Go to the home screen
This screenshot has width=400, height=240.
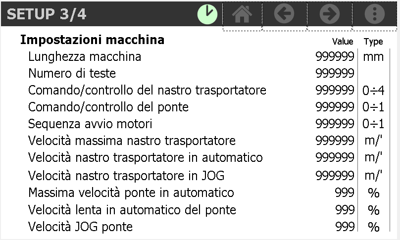coord(242,15)
